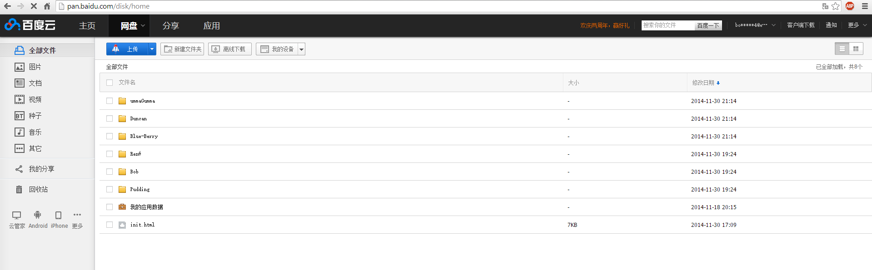Open the Apps (应用) tab

click(x=212, y=26)
